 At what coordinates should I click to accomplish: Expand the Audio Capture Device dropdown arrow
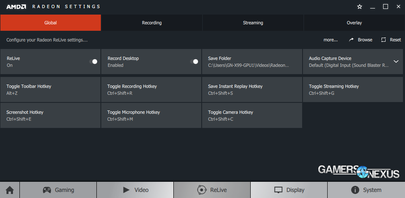pyautogui.click(x=396, y=62)
